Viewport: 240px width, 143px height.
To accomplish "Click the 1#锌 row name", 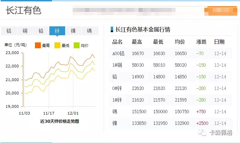I will pyautogui.click(x=117, y=100).
